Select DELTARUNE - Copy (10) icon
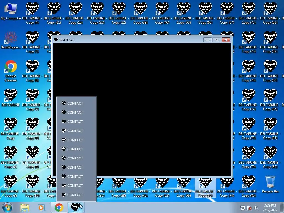Viewport: 284px width, 213px height. pyautogui.click(x=32, y=186)
